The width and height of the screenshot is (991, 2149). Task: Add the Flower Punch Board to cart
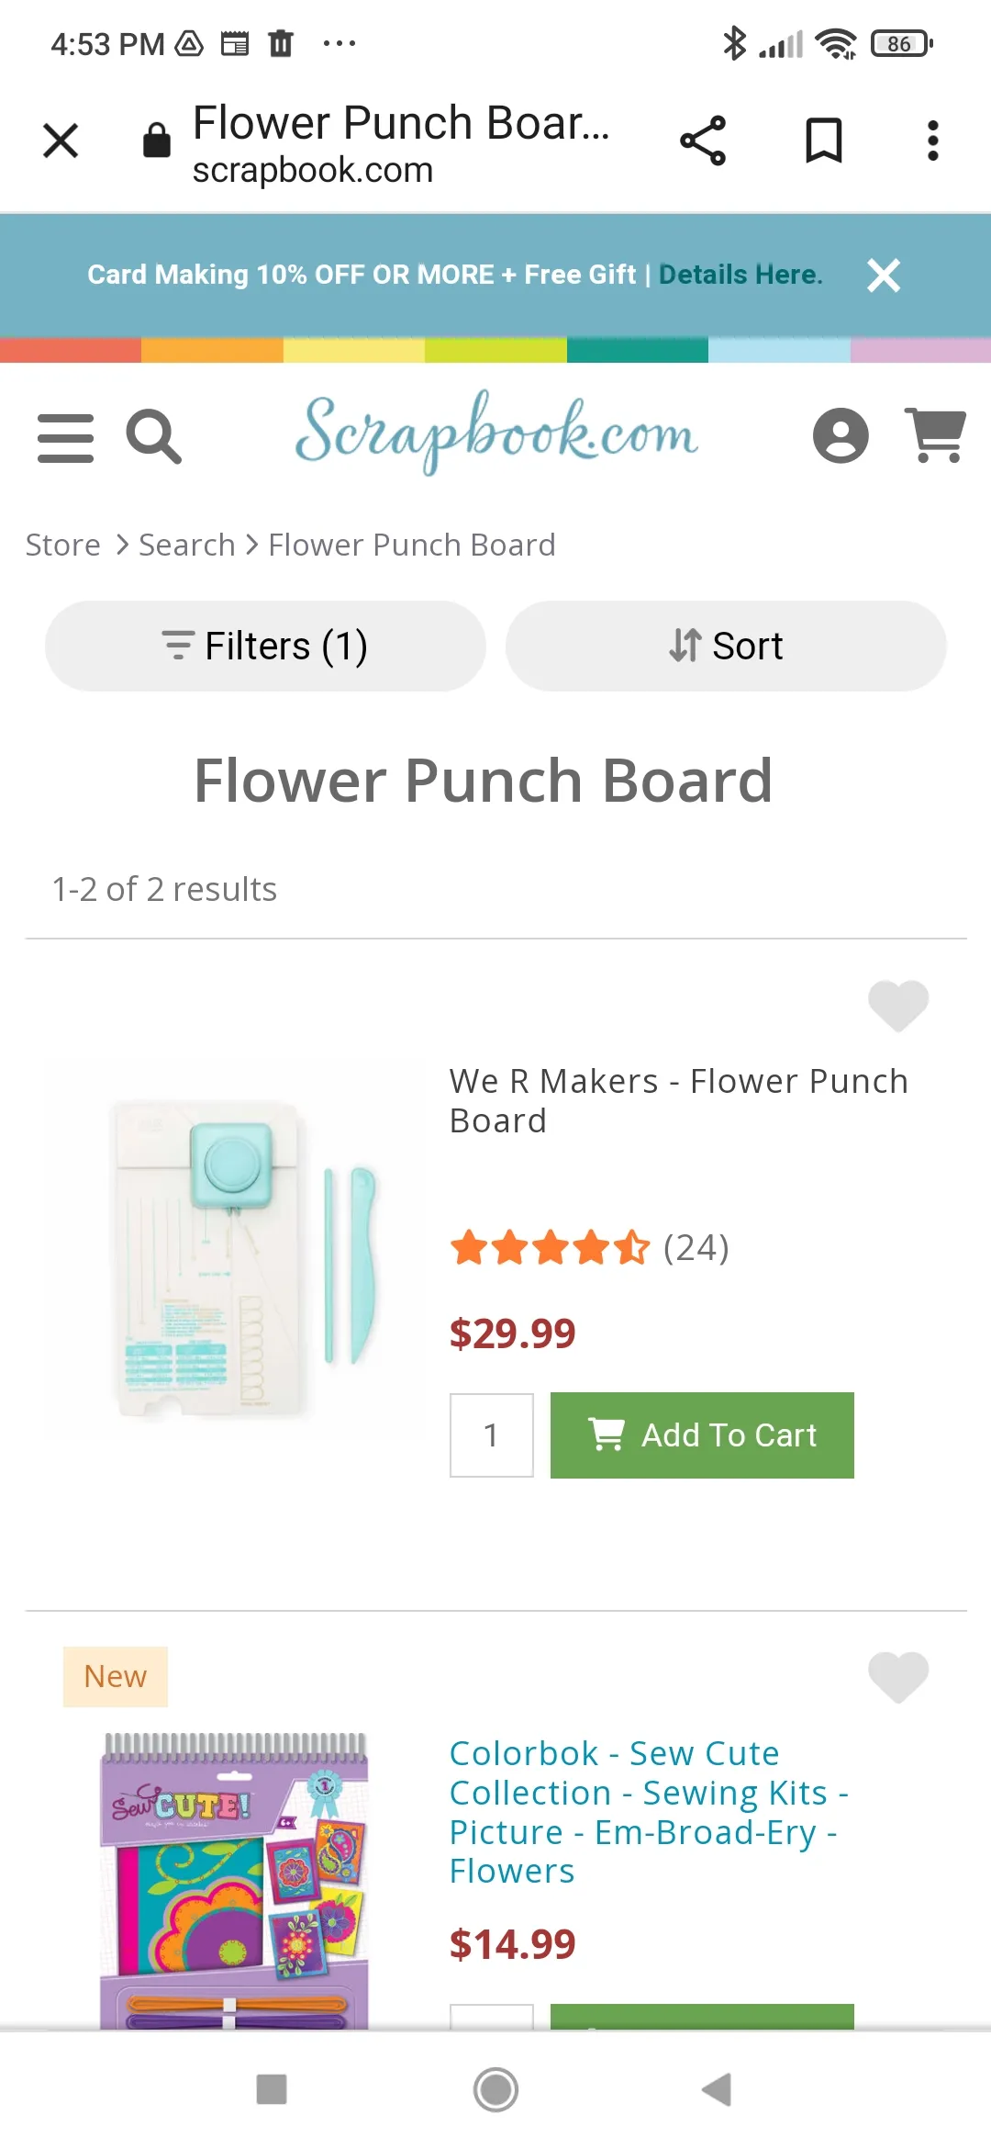[702, 1435]
